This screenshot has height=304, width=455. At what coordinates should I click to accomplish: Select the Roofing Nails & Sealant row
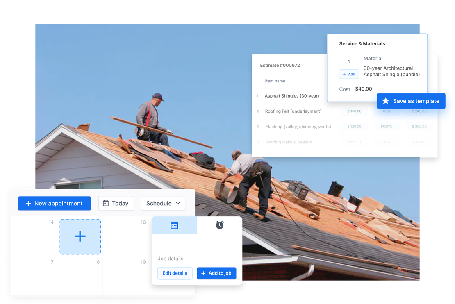tap(289, 142)
